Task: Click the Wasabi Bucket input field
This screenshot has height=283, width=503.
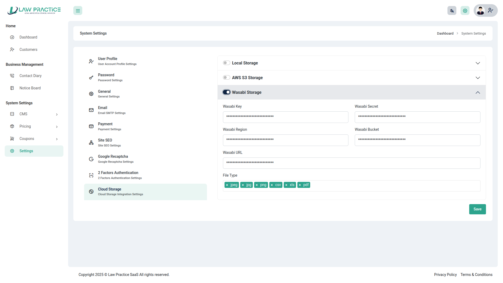Action: click(417, 140)
